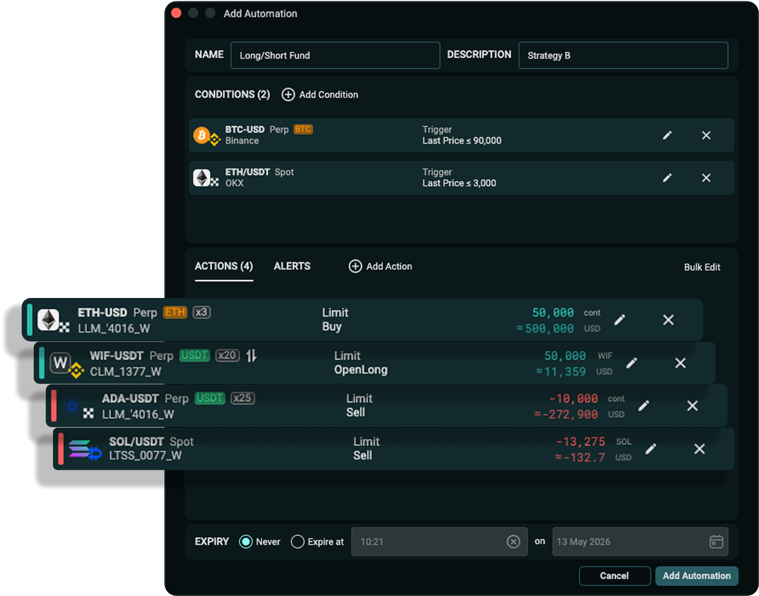Edit the BTC-USD Perp condition

pos(667,135)
